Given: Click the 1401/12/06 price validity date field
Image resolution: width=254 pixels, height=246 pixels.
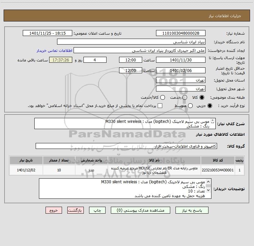Looking at the screenshot, I should pos(181,70).
